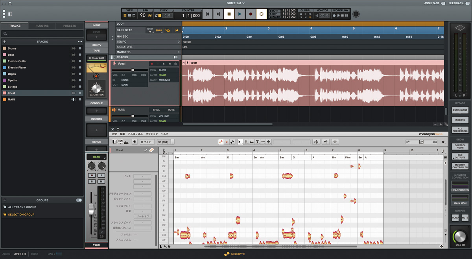Select the Electric Piano track

click(x=42, y=68)
